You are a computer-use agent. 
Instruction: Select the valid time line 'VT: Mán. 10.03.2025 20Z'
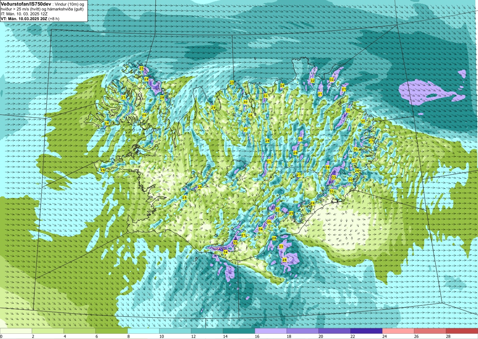(x=24, y=19)
